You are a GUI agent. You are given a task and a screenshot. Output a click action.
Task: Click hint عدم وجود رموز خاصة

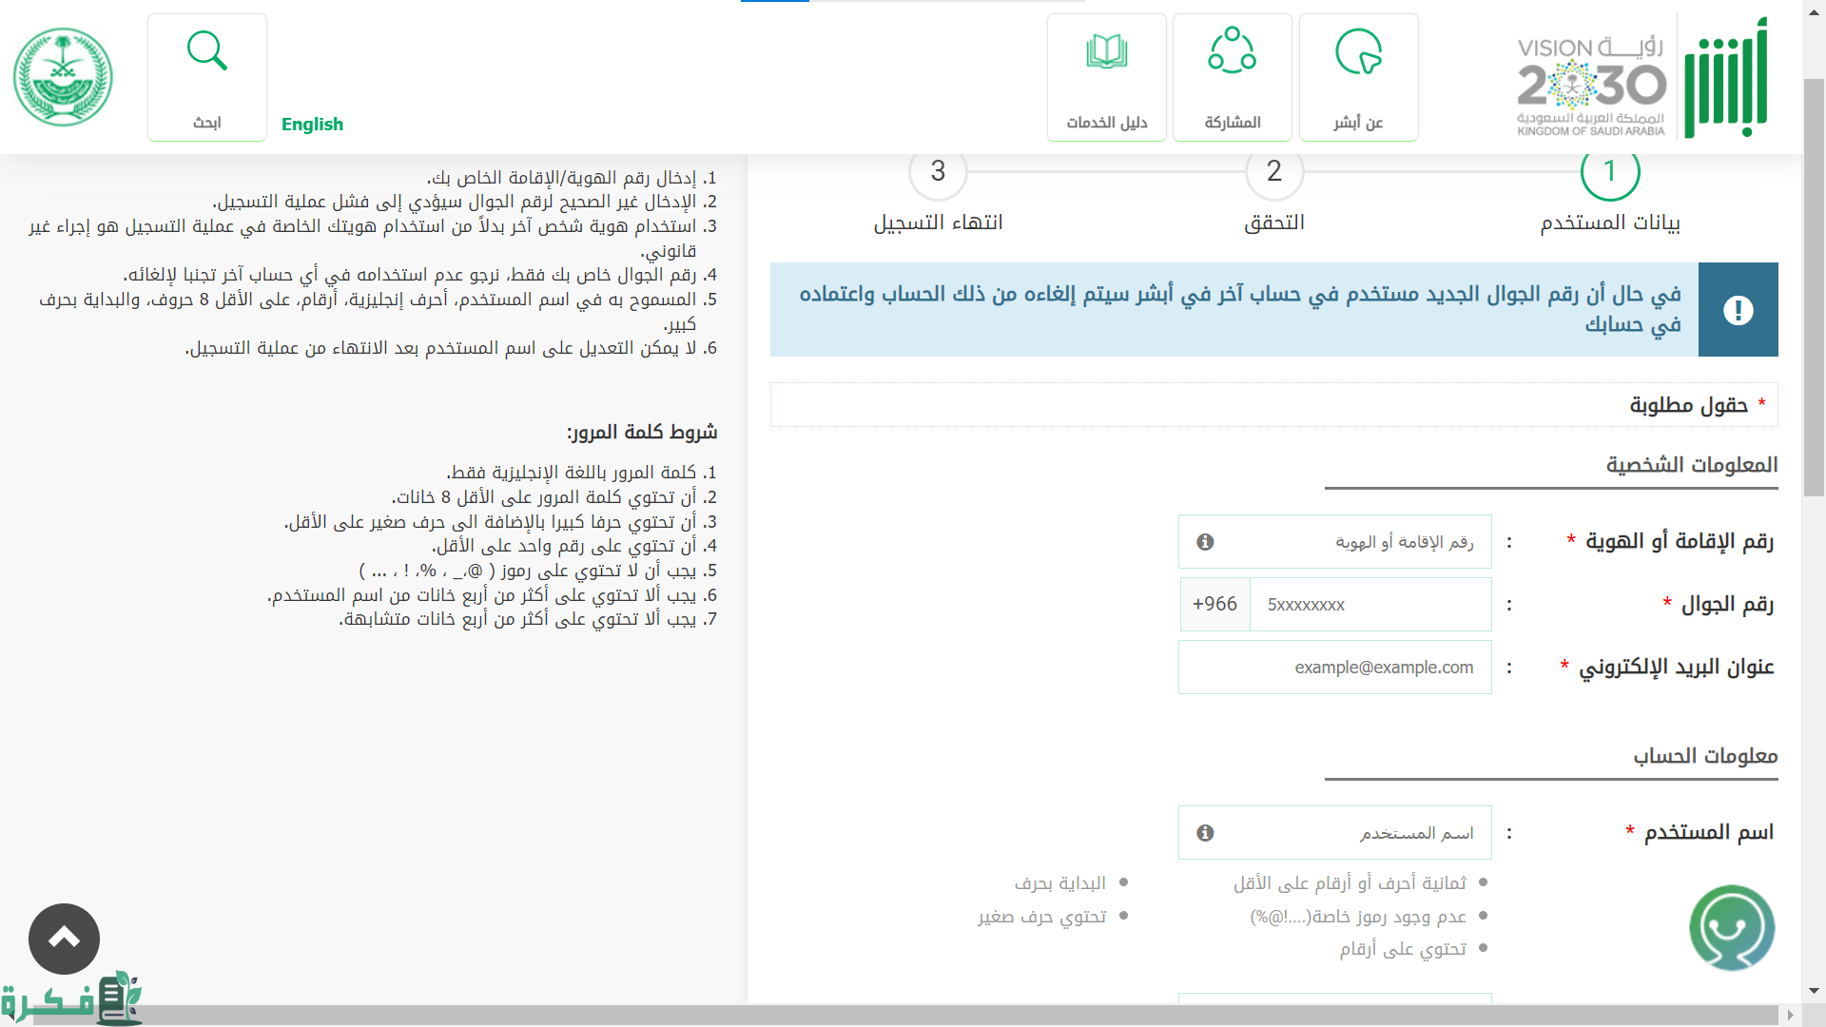1358,917
